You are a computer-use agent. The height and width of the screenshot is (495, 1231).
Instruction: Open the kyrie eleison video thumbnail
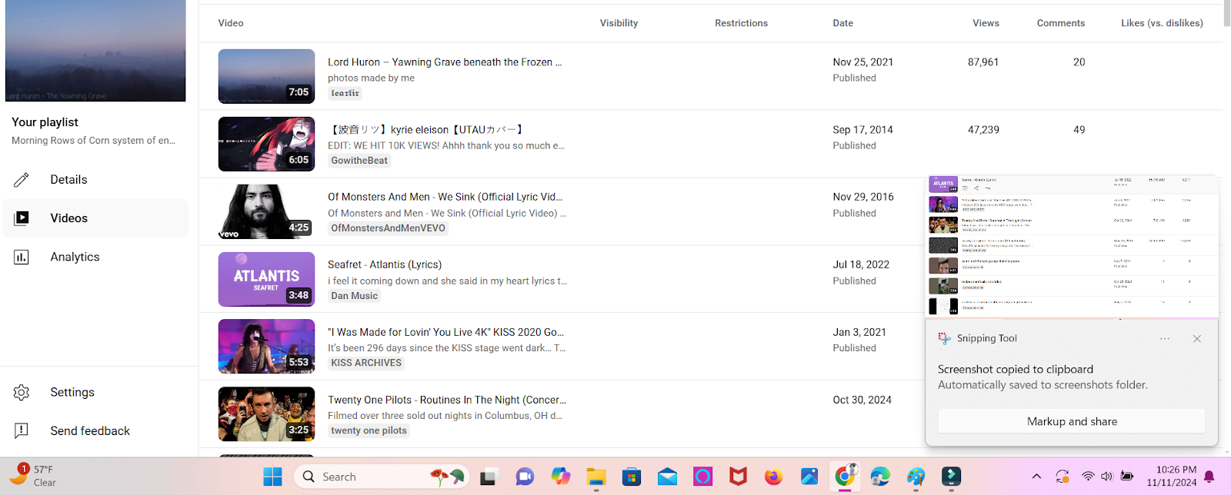point(266,144)
